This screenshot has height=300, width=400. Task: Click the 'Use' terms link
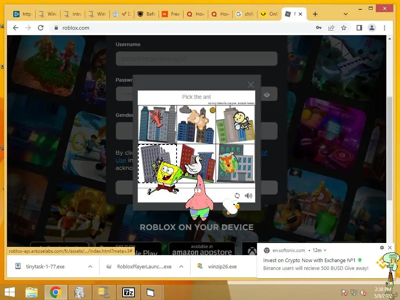click(121, 160)
